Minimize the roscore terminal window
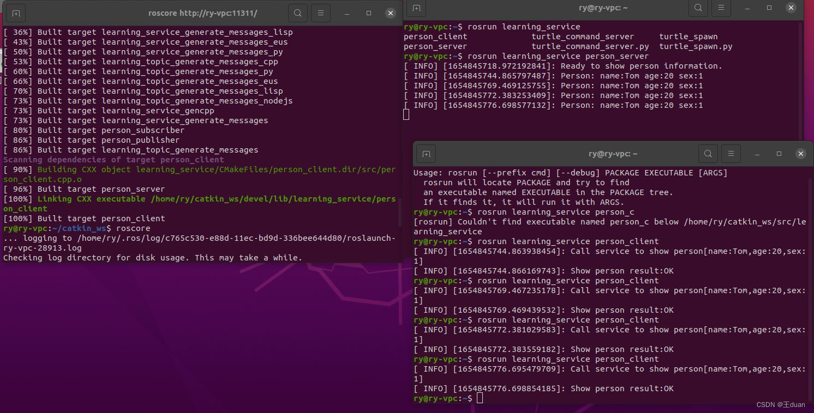Screen dimensions: 814x413 pos(347,13)
